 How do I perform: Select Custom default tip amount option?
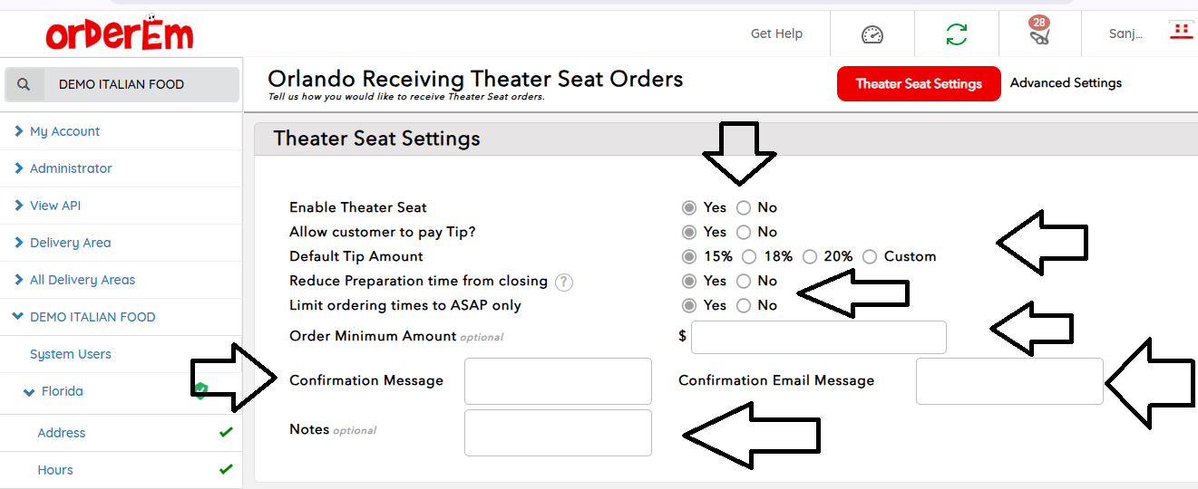click(870, 256)
